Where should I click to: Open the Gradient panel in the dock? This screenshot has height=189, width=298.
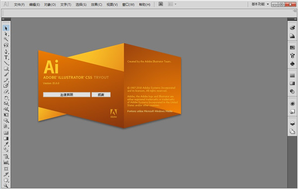[293, 83]
